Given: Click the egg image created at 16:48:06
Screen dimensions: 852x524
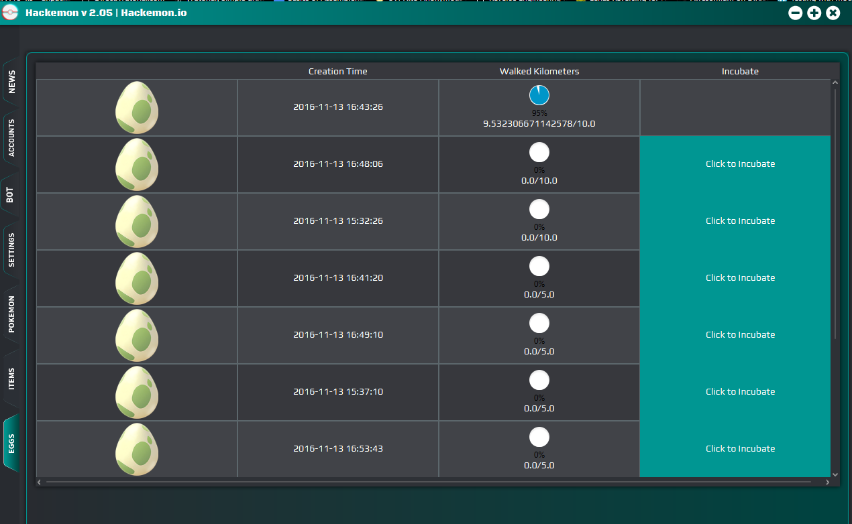Looking at the screenshot, I should point(137,164).
